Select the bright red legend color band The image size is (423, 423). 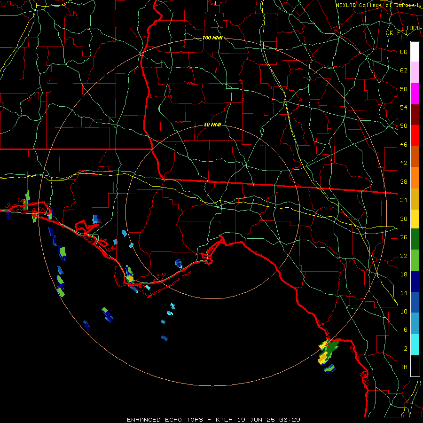(x=415, y=135)
